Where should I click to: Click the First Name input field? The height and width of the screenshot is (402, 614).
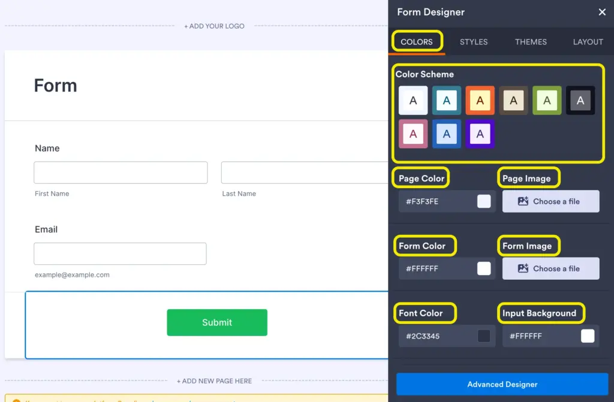[x=120, y=172]
